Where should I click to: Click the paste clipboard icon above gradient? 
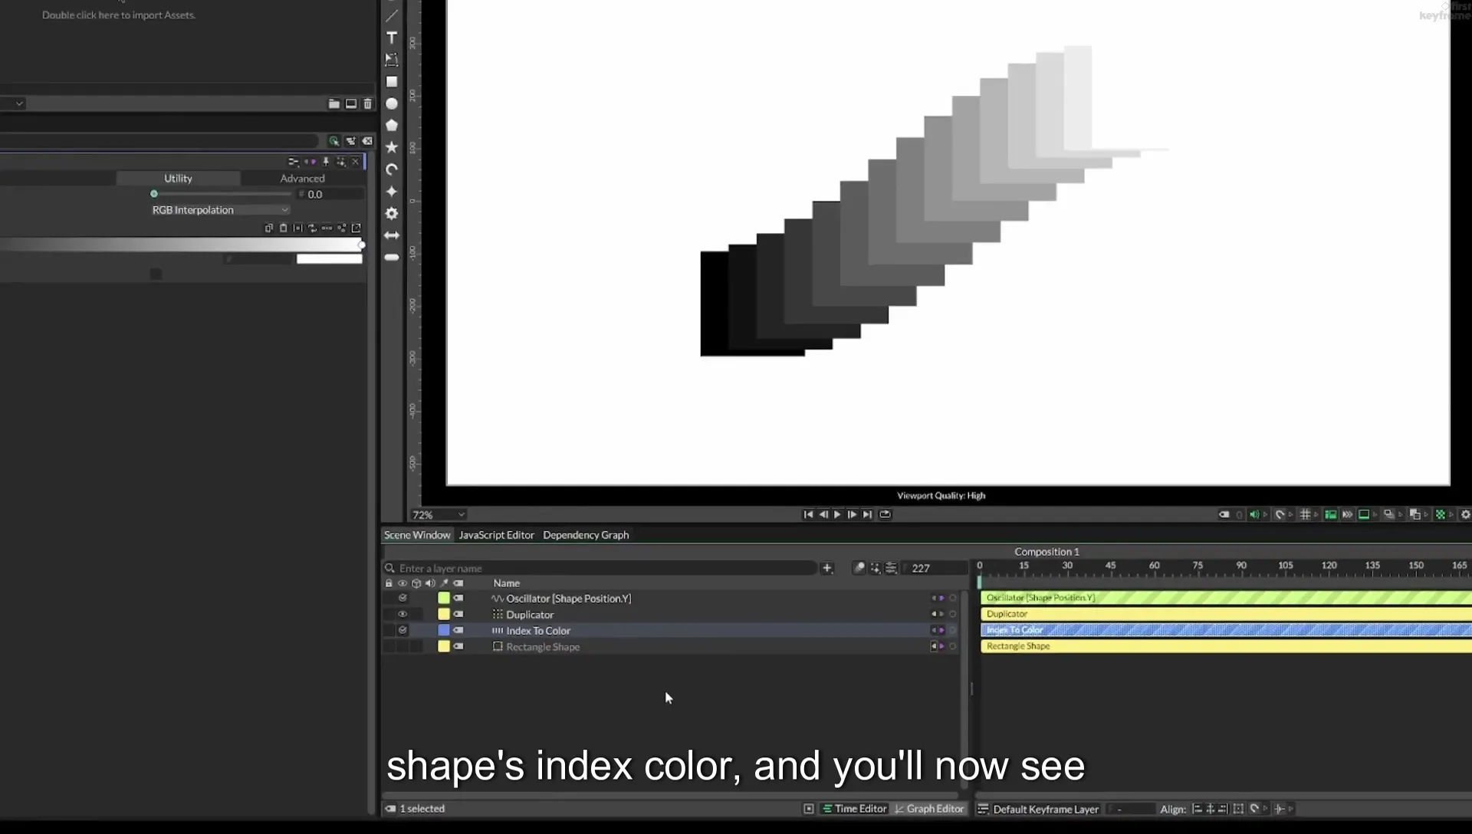[284, 228]
